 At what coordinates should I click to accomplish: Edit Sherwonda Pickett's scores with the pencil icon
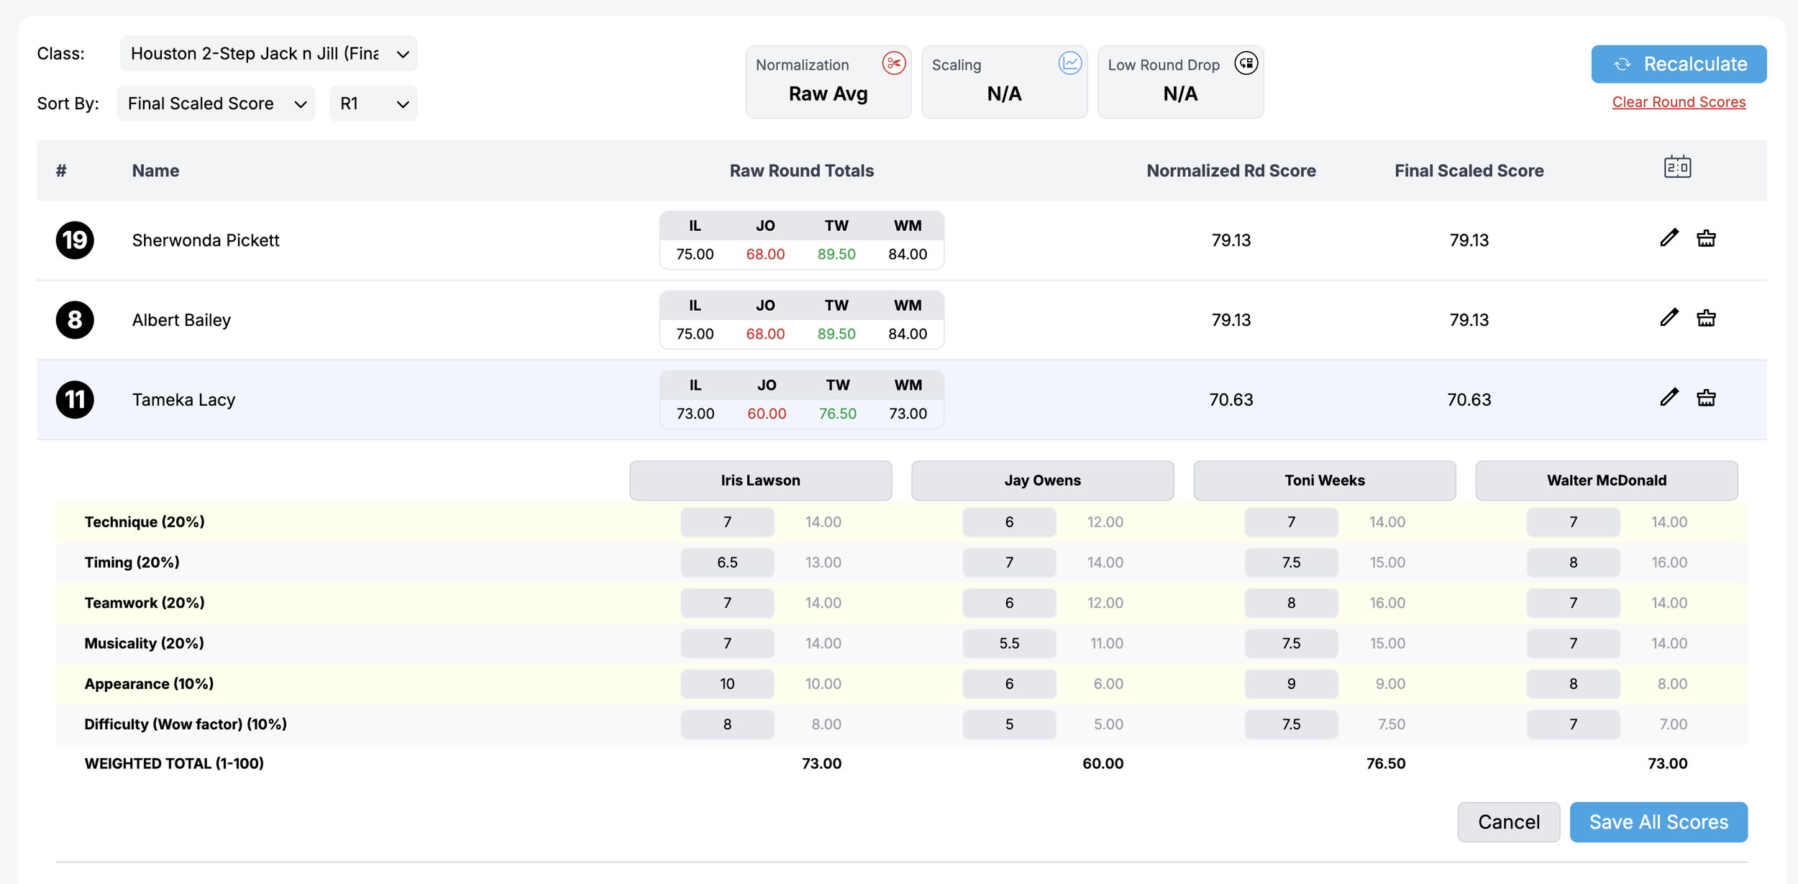click(1669, 237)
